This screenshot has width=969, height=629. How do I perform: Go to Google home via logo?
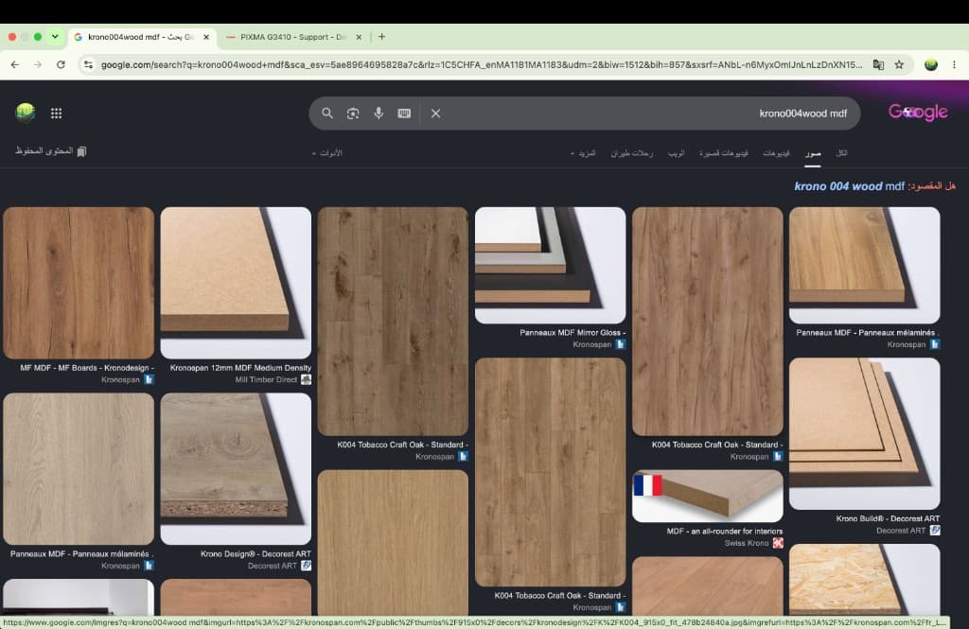(x=918, y=112)
